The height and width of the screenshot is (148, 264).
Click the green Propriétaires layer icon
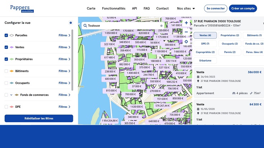coord(11,59)
